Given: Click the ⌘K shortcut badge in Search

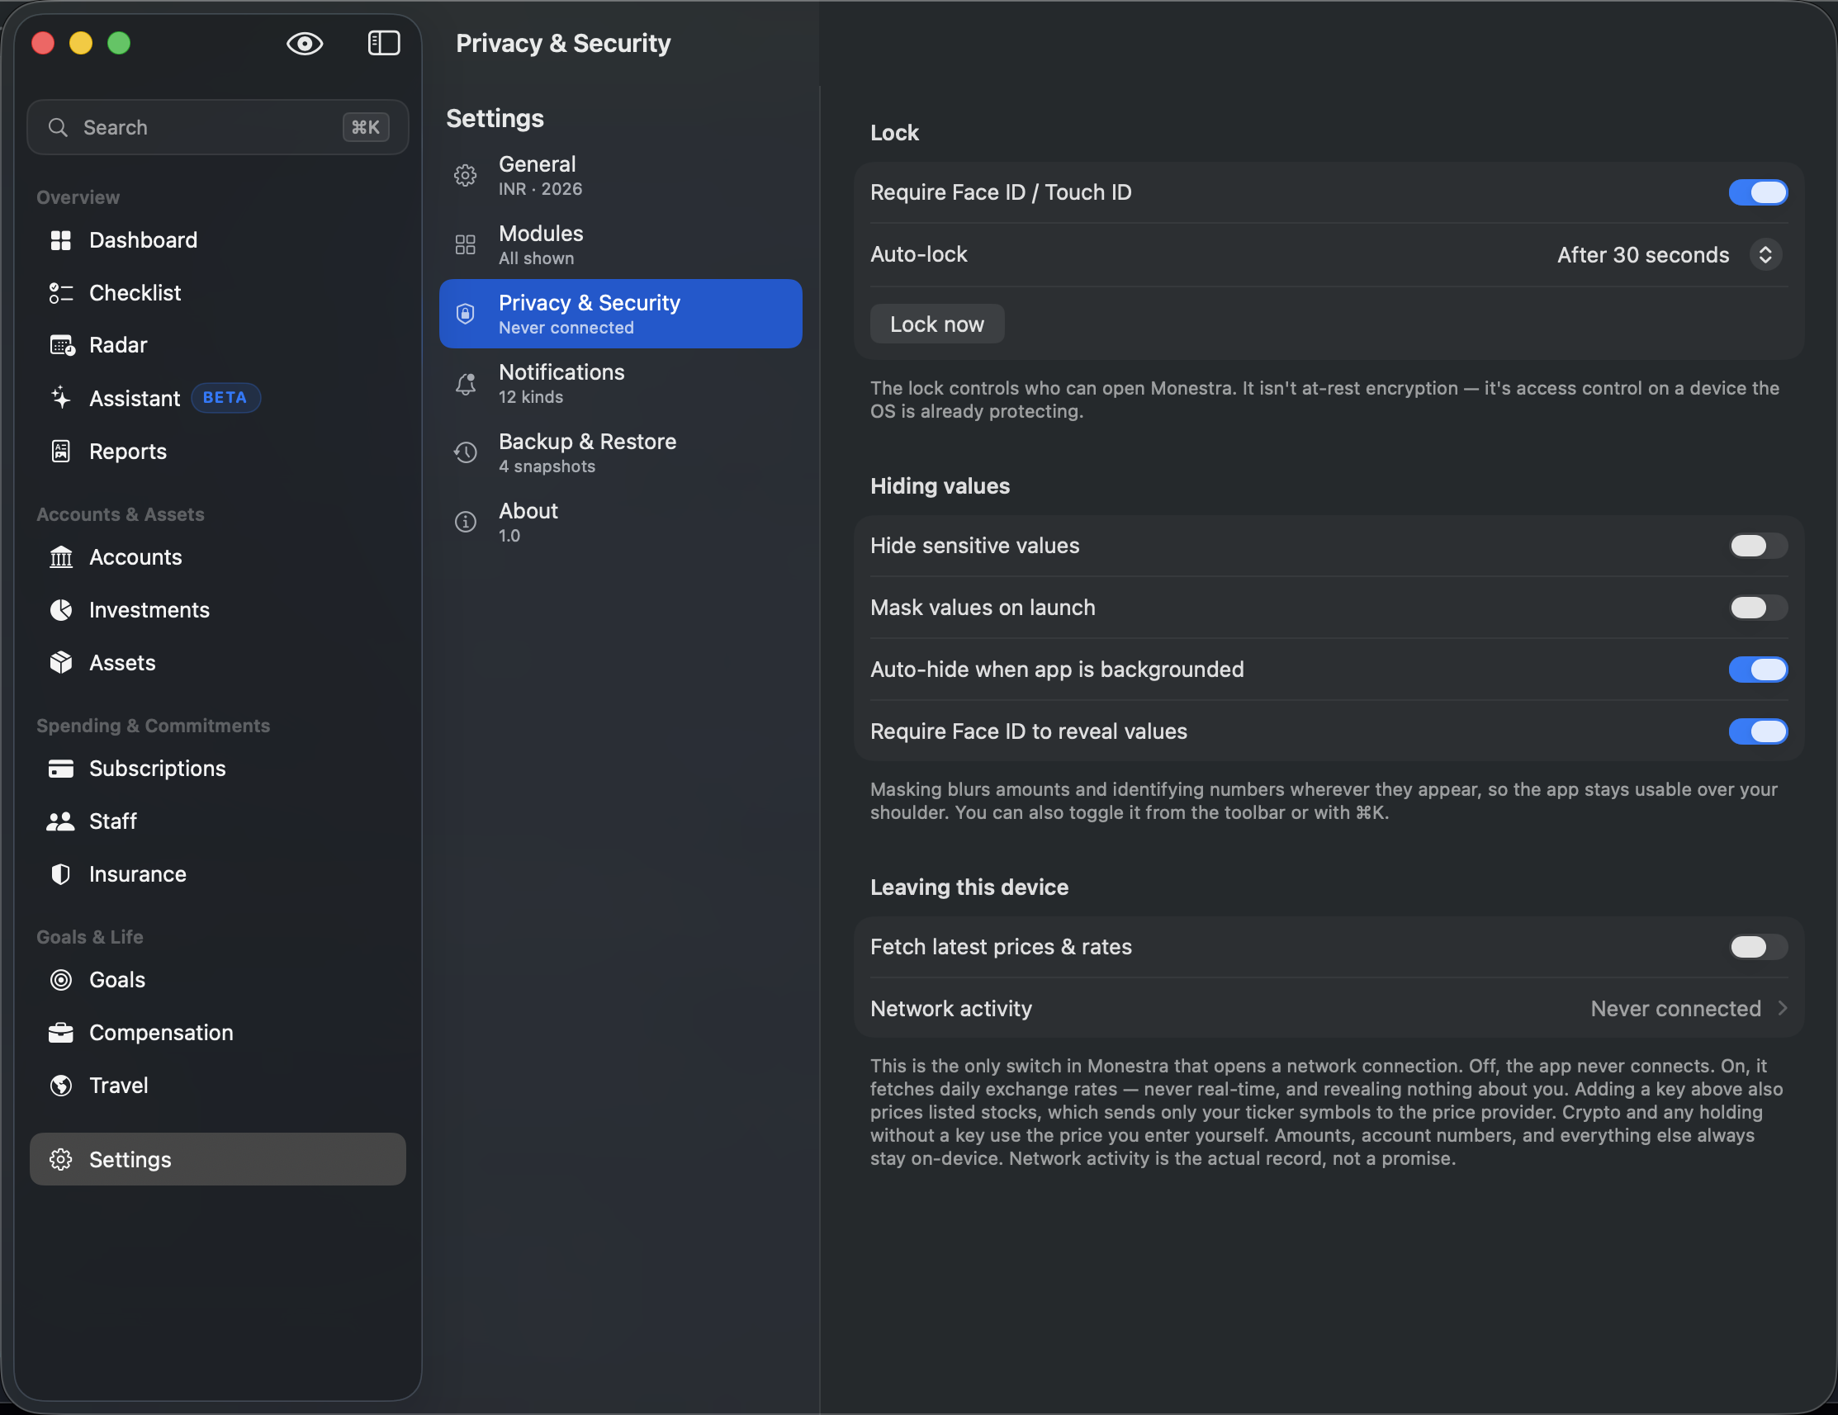Looking at the screenshot, I should coord(365,127).
